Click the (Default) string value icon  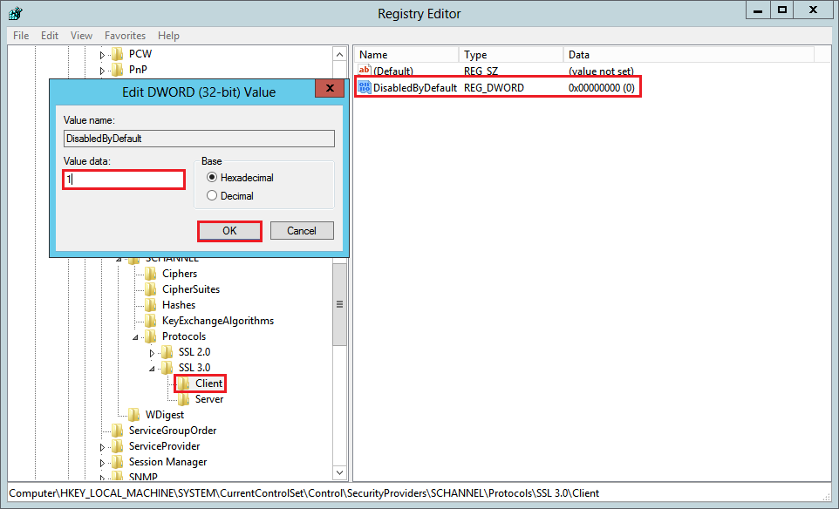365,71
